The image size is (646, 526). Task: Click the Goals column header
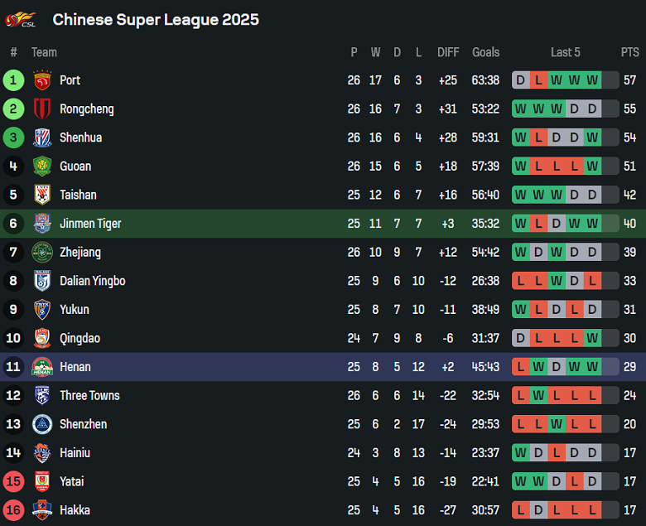coord(486,52)
